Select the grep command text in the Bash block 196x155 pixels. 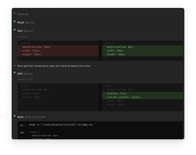[61, 125]
